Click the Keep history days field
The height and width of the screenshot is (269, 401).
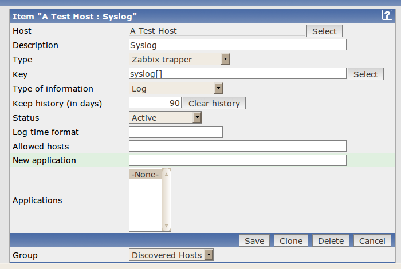(155, 103)
